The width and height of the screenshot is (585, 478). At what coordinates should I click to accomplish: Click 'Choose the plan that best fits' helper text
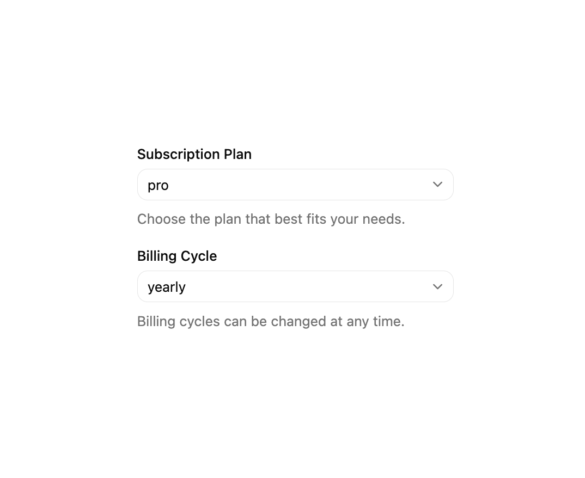271,219
